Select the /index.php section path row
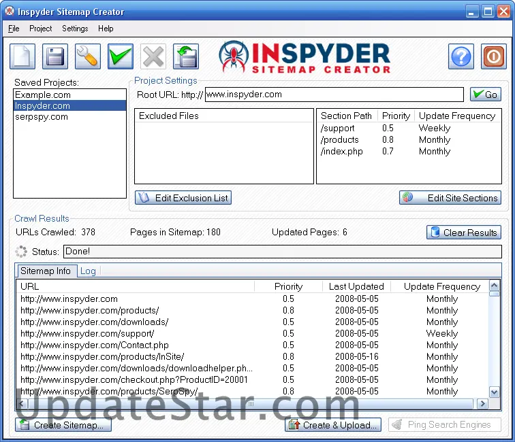Screen dimensions: 515x442 (409, 151)
